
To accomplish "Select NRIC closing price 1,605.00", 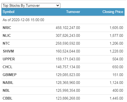I will (x=116, y=28).
